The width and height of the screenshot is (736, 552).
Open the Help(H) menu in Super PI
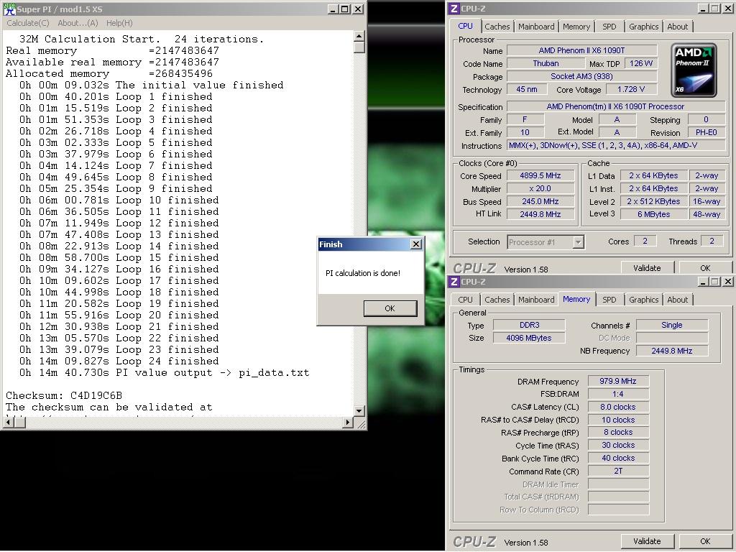click(x=119, y=23)
